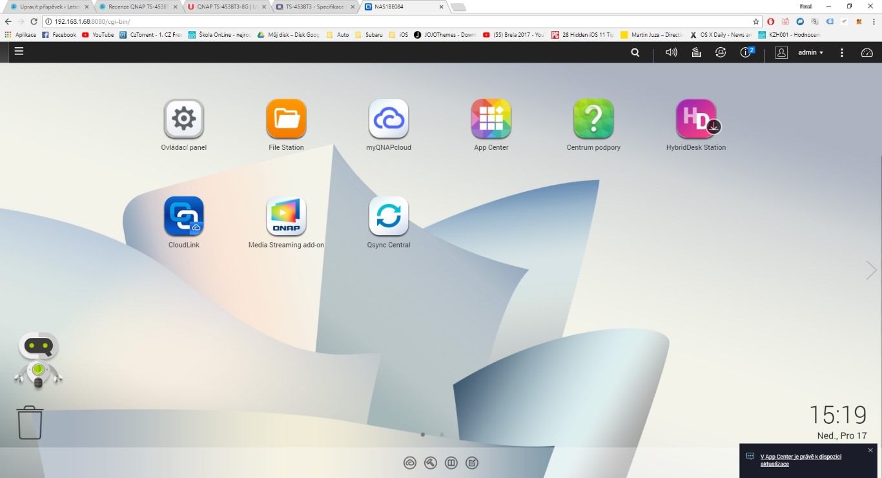Click the Qboost robot assistant
This screenshot has width=882, height=478.
click(38, 360)
